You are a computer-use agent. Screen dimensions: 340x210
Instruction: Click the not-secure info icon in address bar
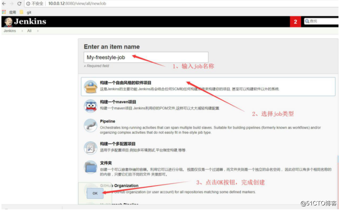coord(28,4)
